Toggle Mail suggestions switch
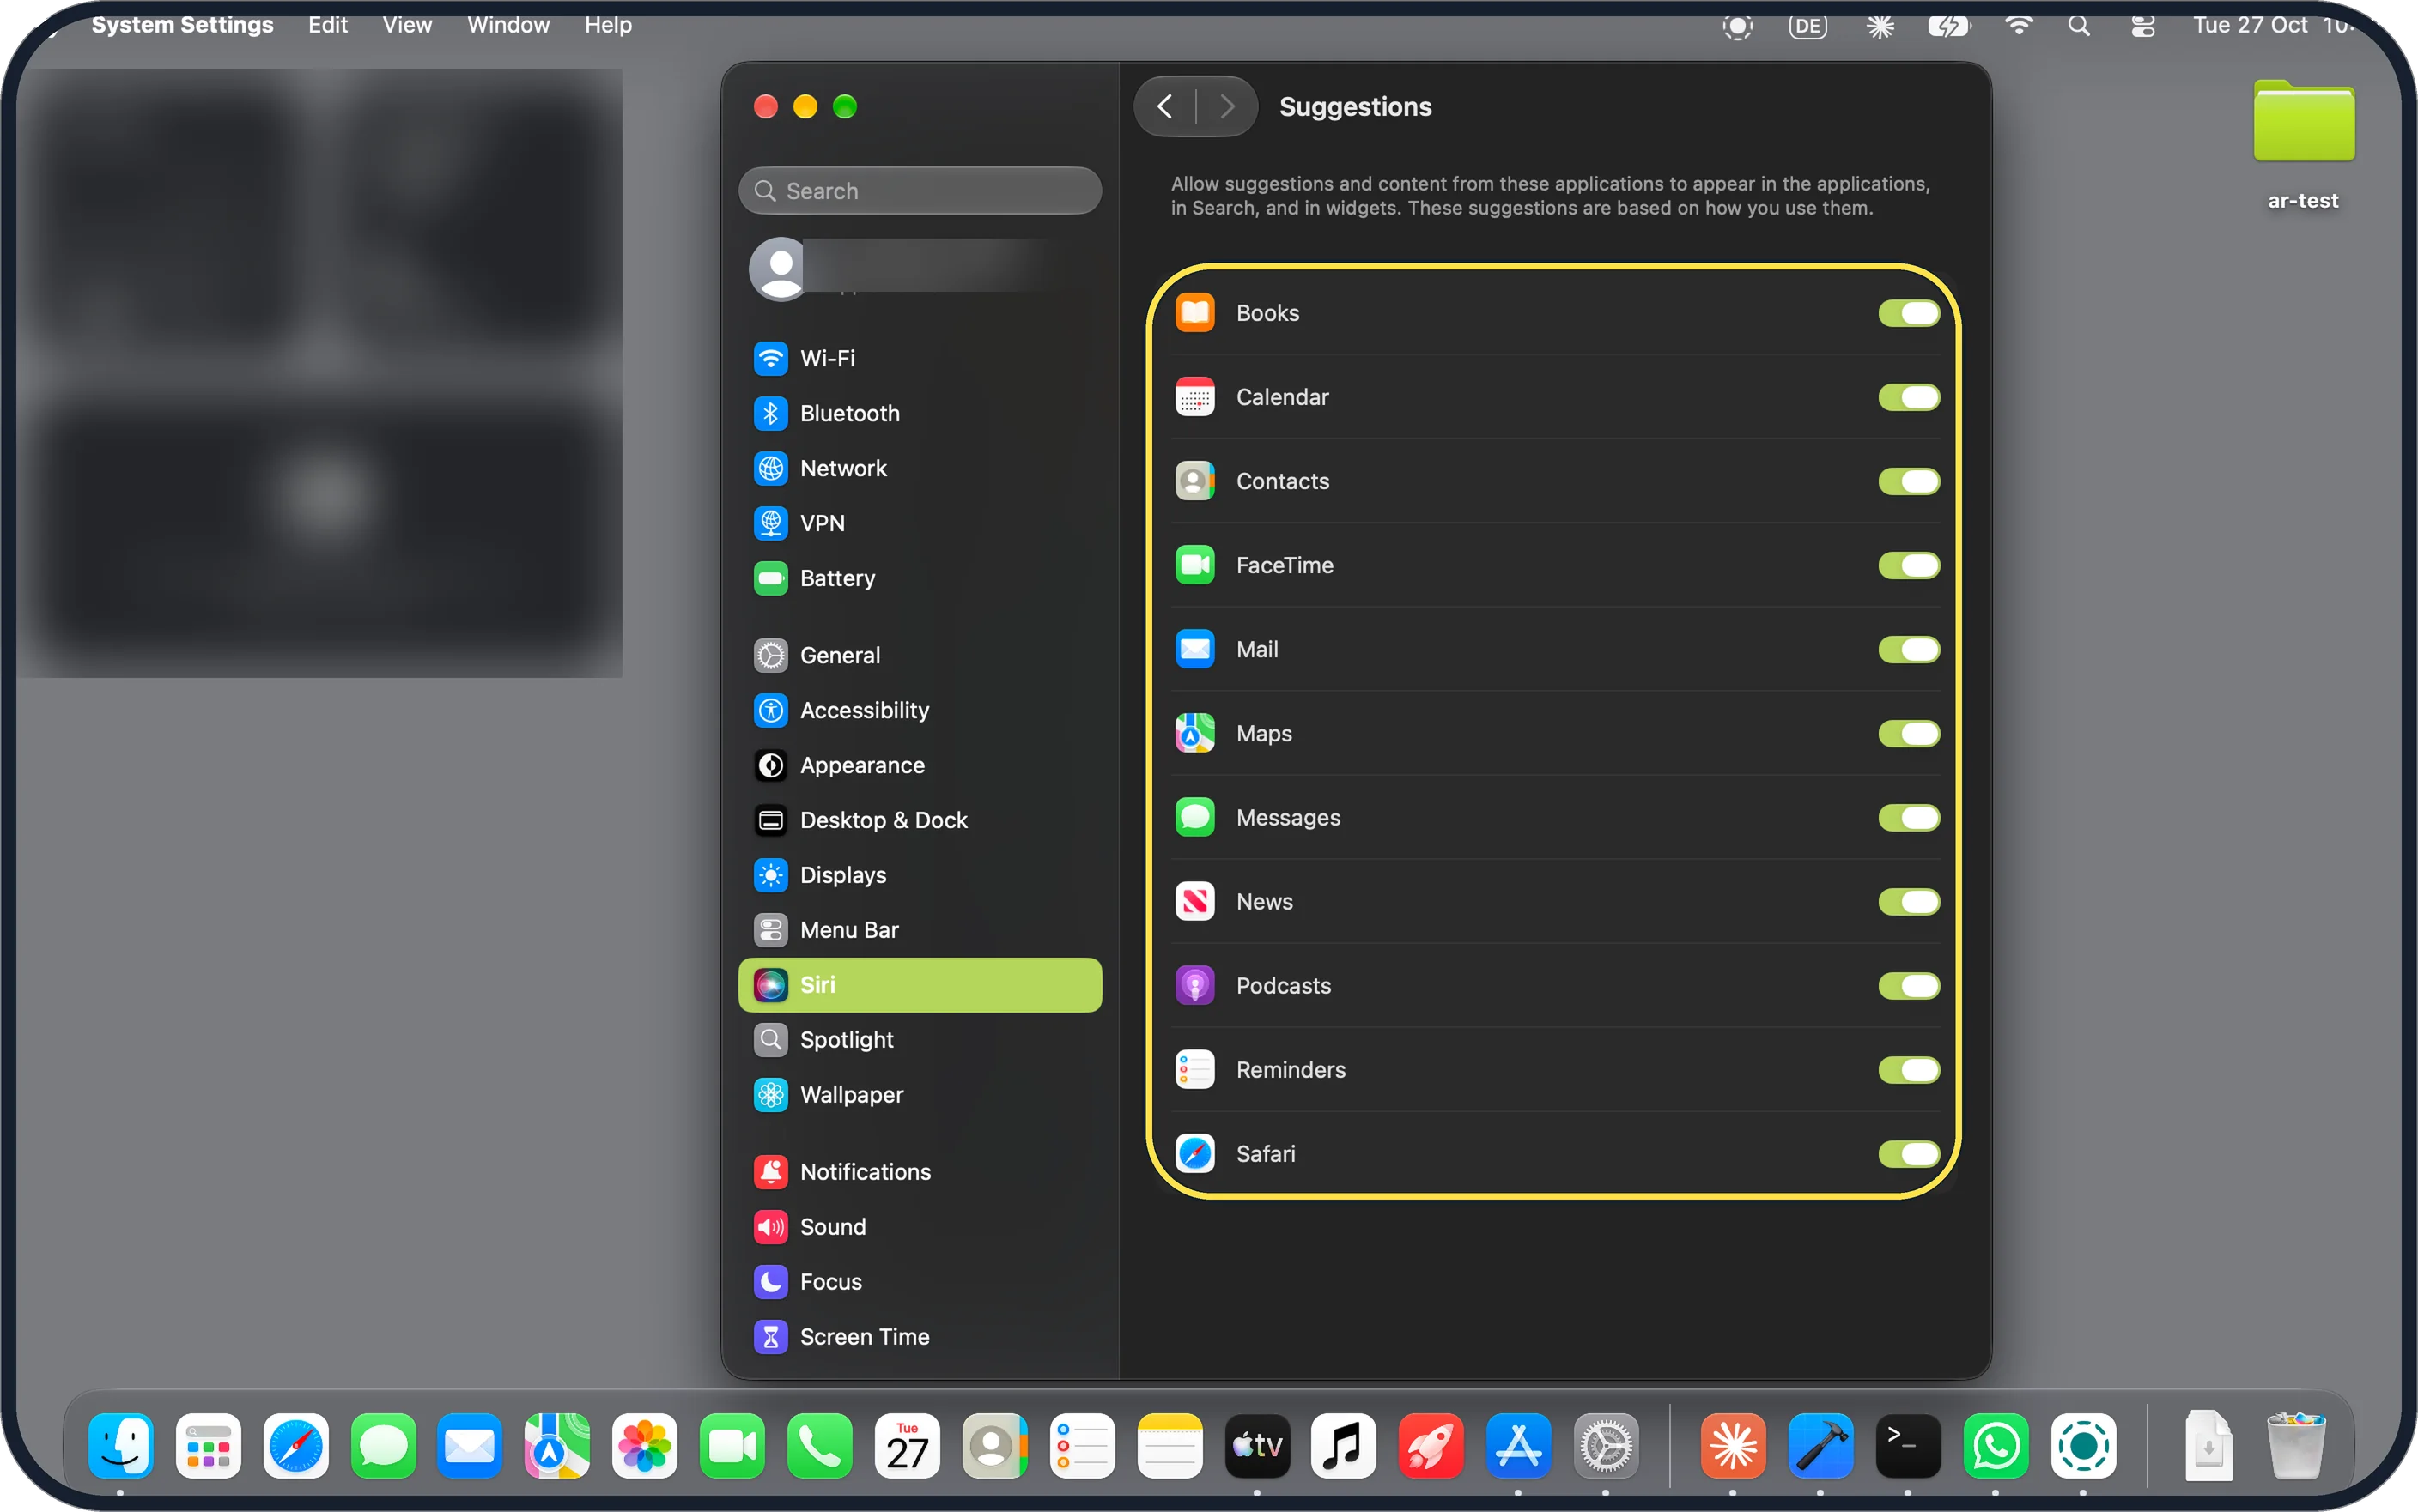This screenshot has height=1512, width=2418. point(1908,649)
